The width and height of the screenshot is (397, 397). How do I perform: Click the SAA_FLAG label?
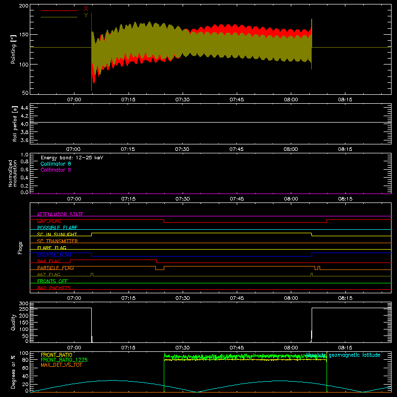[x=49, y=261]
